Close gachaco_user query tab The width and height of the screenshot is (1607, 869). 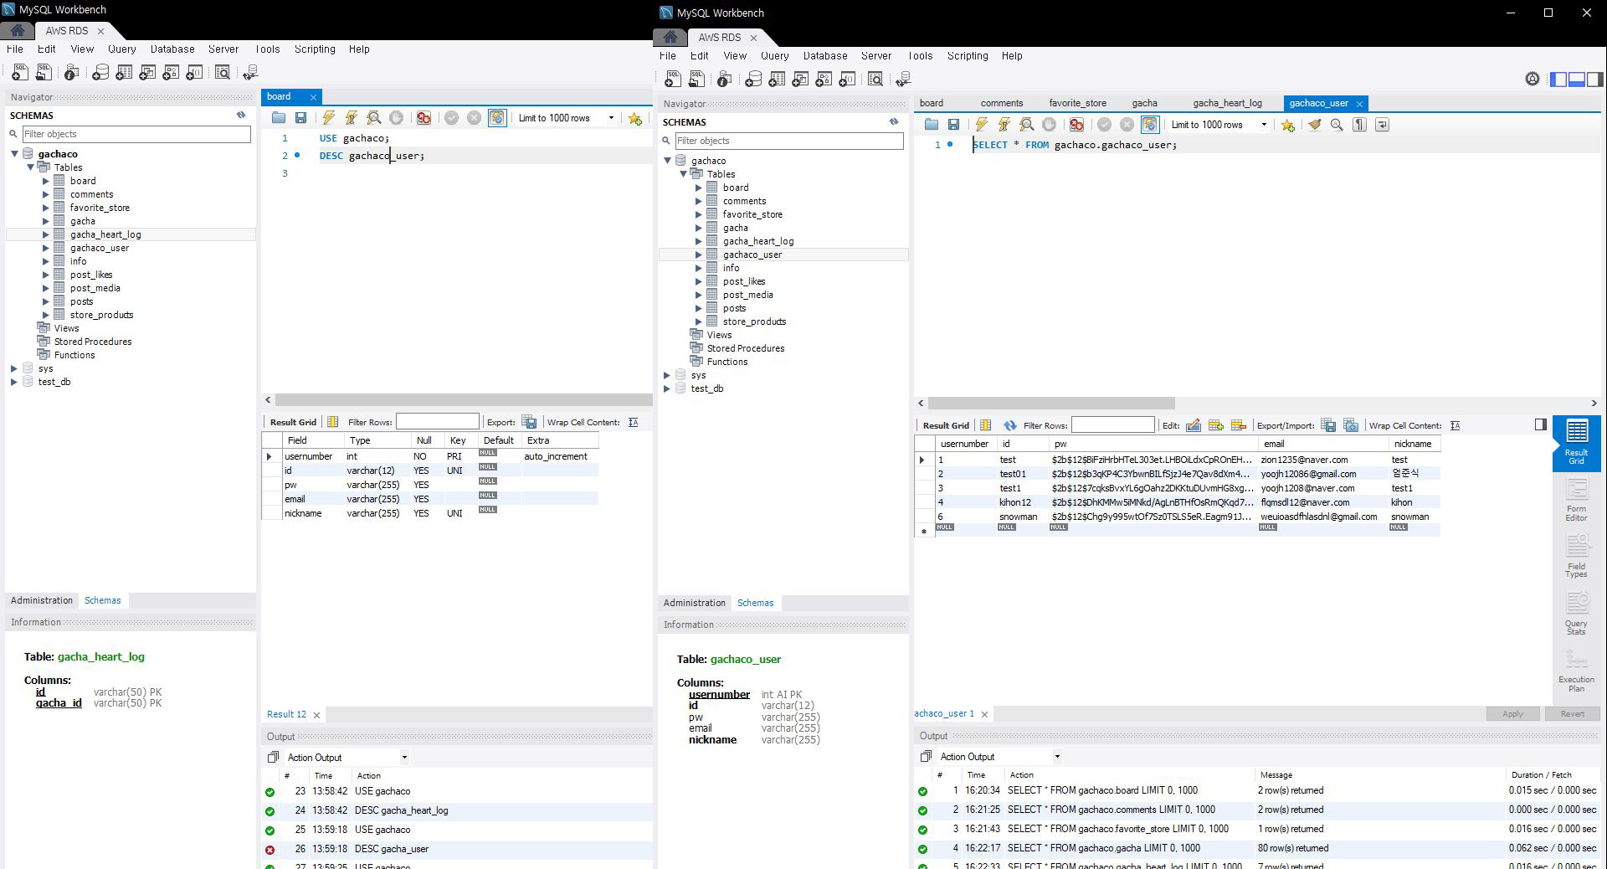click(x=1359, y=104)
